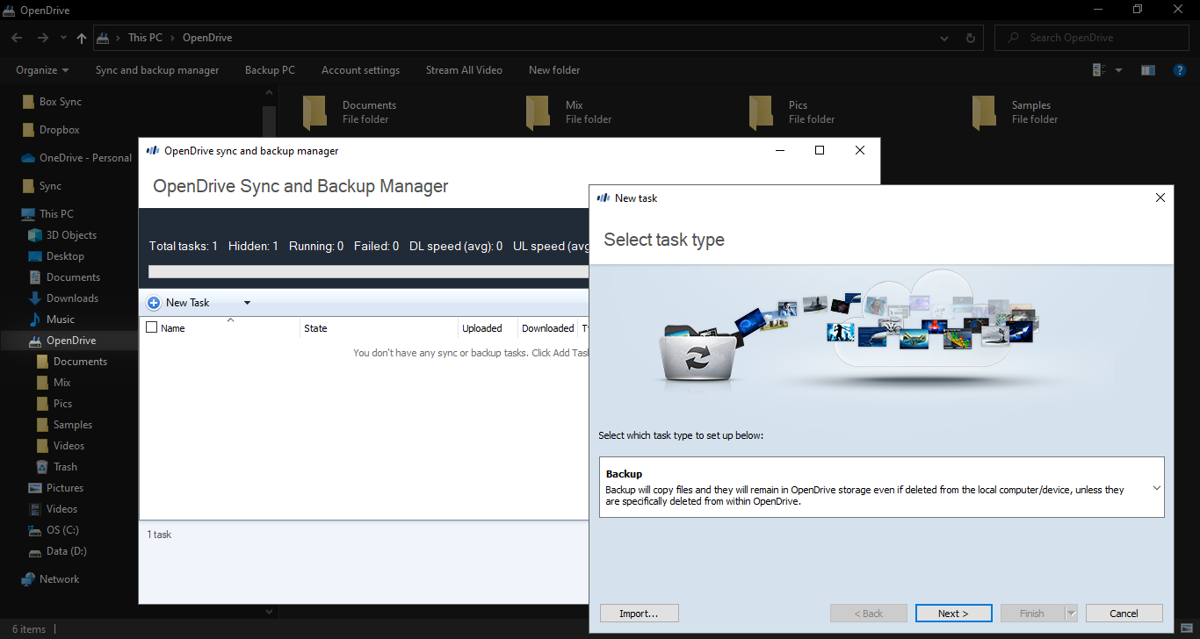Click the Music note icon in sidebar
Image resolution: width=1200 pixels, height=639 pixels.
(x=35, y=319)
